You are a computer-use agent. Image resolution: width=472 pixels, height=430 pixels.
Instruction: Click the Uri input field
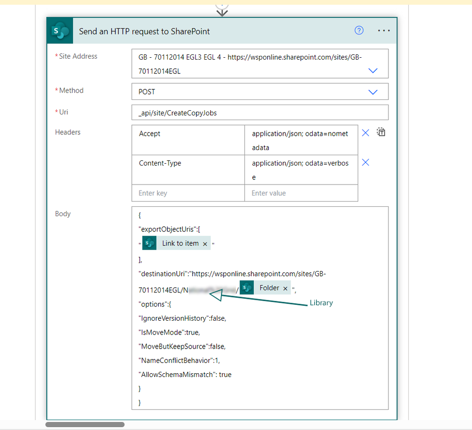click(x=260, y=113)
